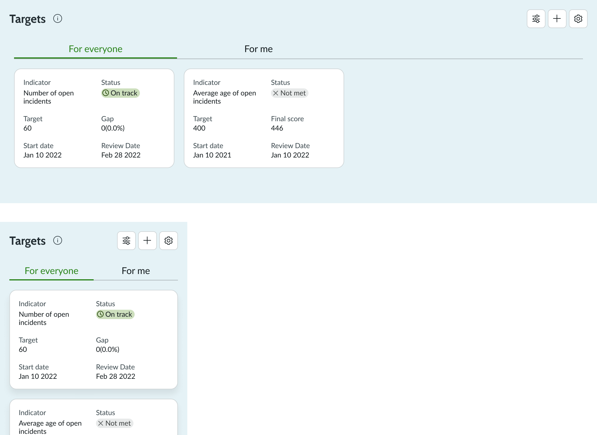Click the plus icon to add a new target
The height and width of the screenshot is (435, 597).
(x=557, y=18)
